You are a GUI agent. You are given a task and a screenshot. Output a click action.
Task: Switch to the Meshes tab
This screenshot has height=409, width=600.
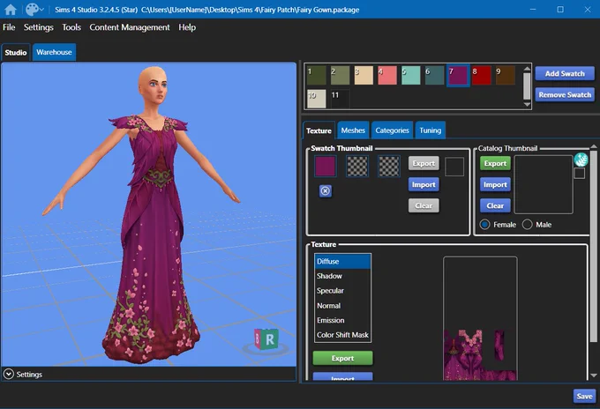[x=353, y=130]
